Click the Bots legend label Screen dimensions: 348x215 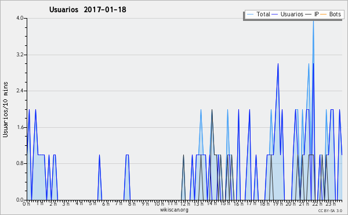coord(335,14)
